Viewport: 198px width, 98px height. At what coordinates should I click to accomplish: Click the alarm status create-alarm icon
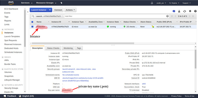(153, 27)
